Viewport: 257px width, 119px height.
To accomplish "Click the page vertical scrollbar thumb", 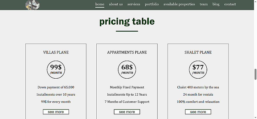I will [255, 74].
